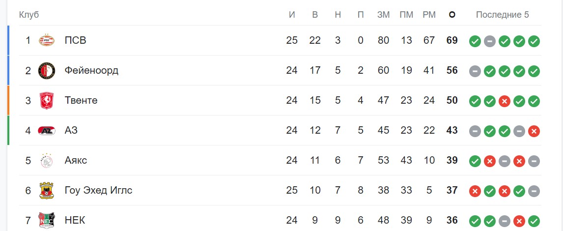Click the AZ club logo
The width and height of the screenshot is (563, 231).
(x=47, y=130)
